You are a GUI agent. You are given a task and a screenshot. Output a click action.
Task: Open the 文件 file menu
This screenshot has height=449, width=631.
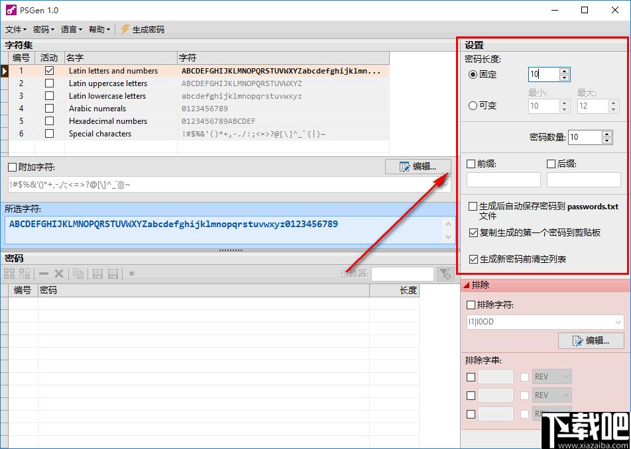tap(16, 29)
